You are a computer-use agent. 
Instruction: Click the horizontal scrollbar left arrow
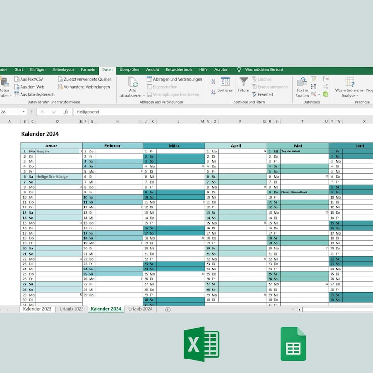point(300,310)
